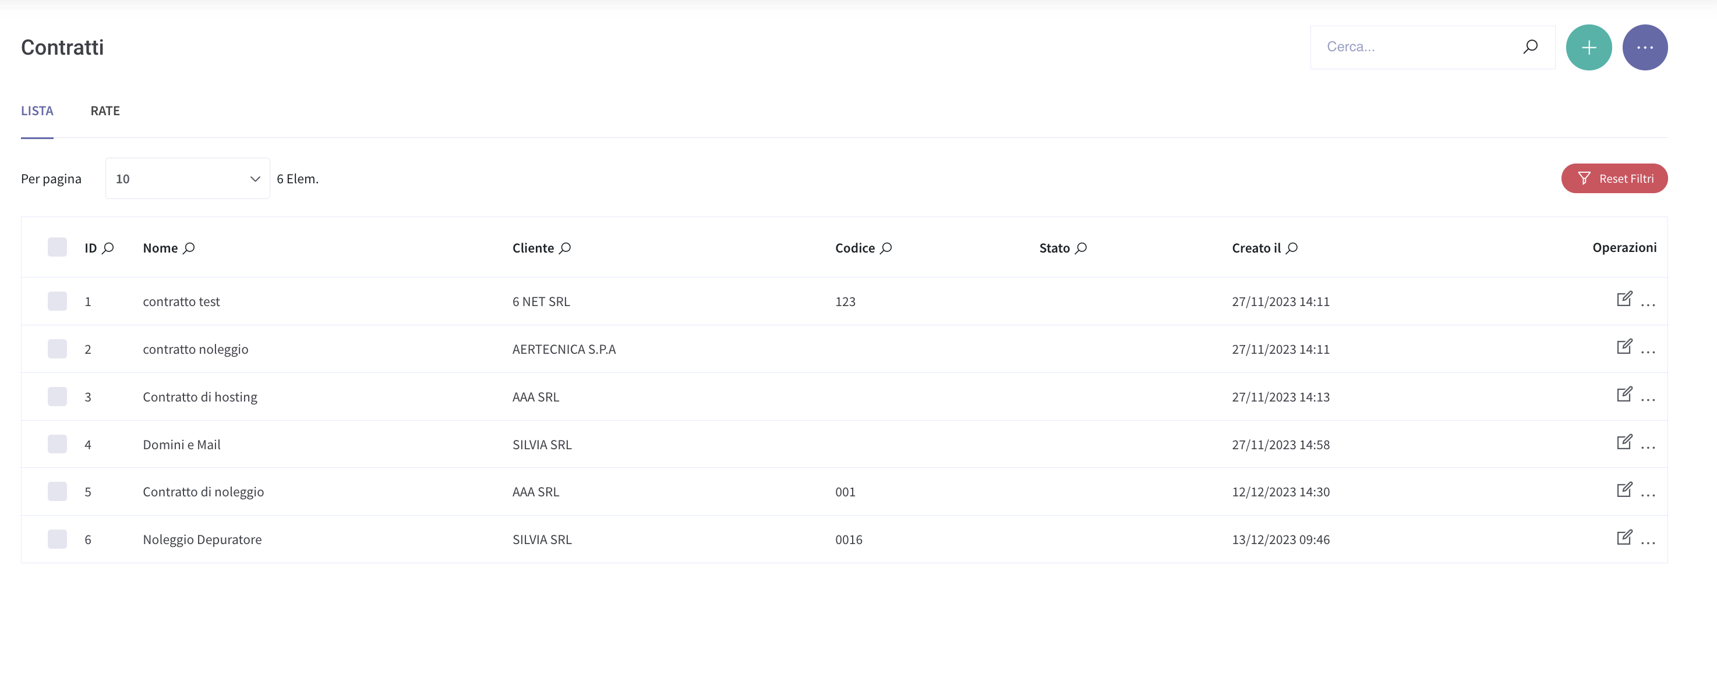The height and width of the screenshot is (675, 1717).
Task: Check the box for contract ID 3
Action: pyautogui.click(x=57, y=396)
